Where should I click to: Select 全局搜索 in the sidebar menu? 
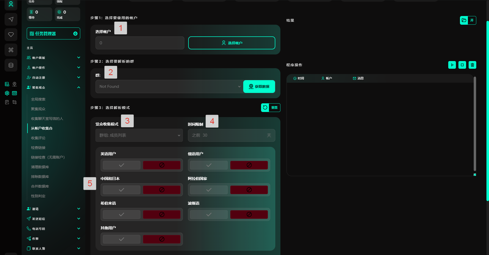tap(38, 99)
